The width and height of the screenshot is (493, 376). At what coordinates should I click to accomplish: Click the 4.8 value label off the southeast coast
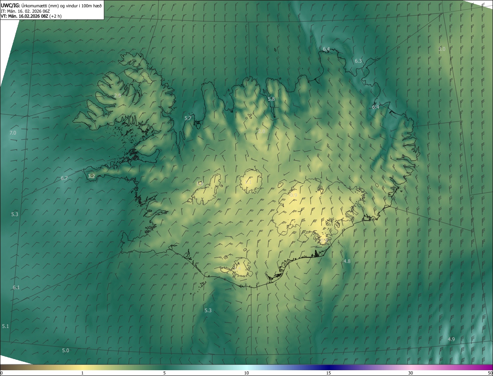pyautogui.click(x=347, y=261)
